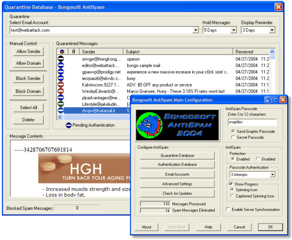This screenshot has height=240, width=292.
Task: Choose Captioned Spinning Icon option
Action: click(x=232, y=196)
